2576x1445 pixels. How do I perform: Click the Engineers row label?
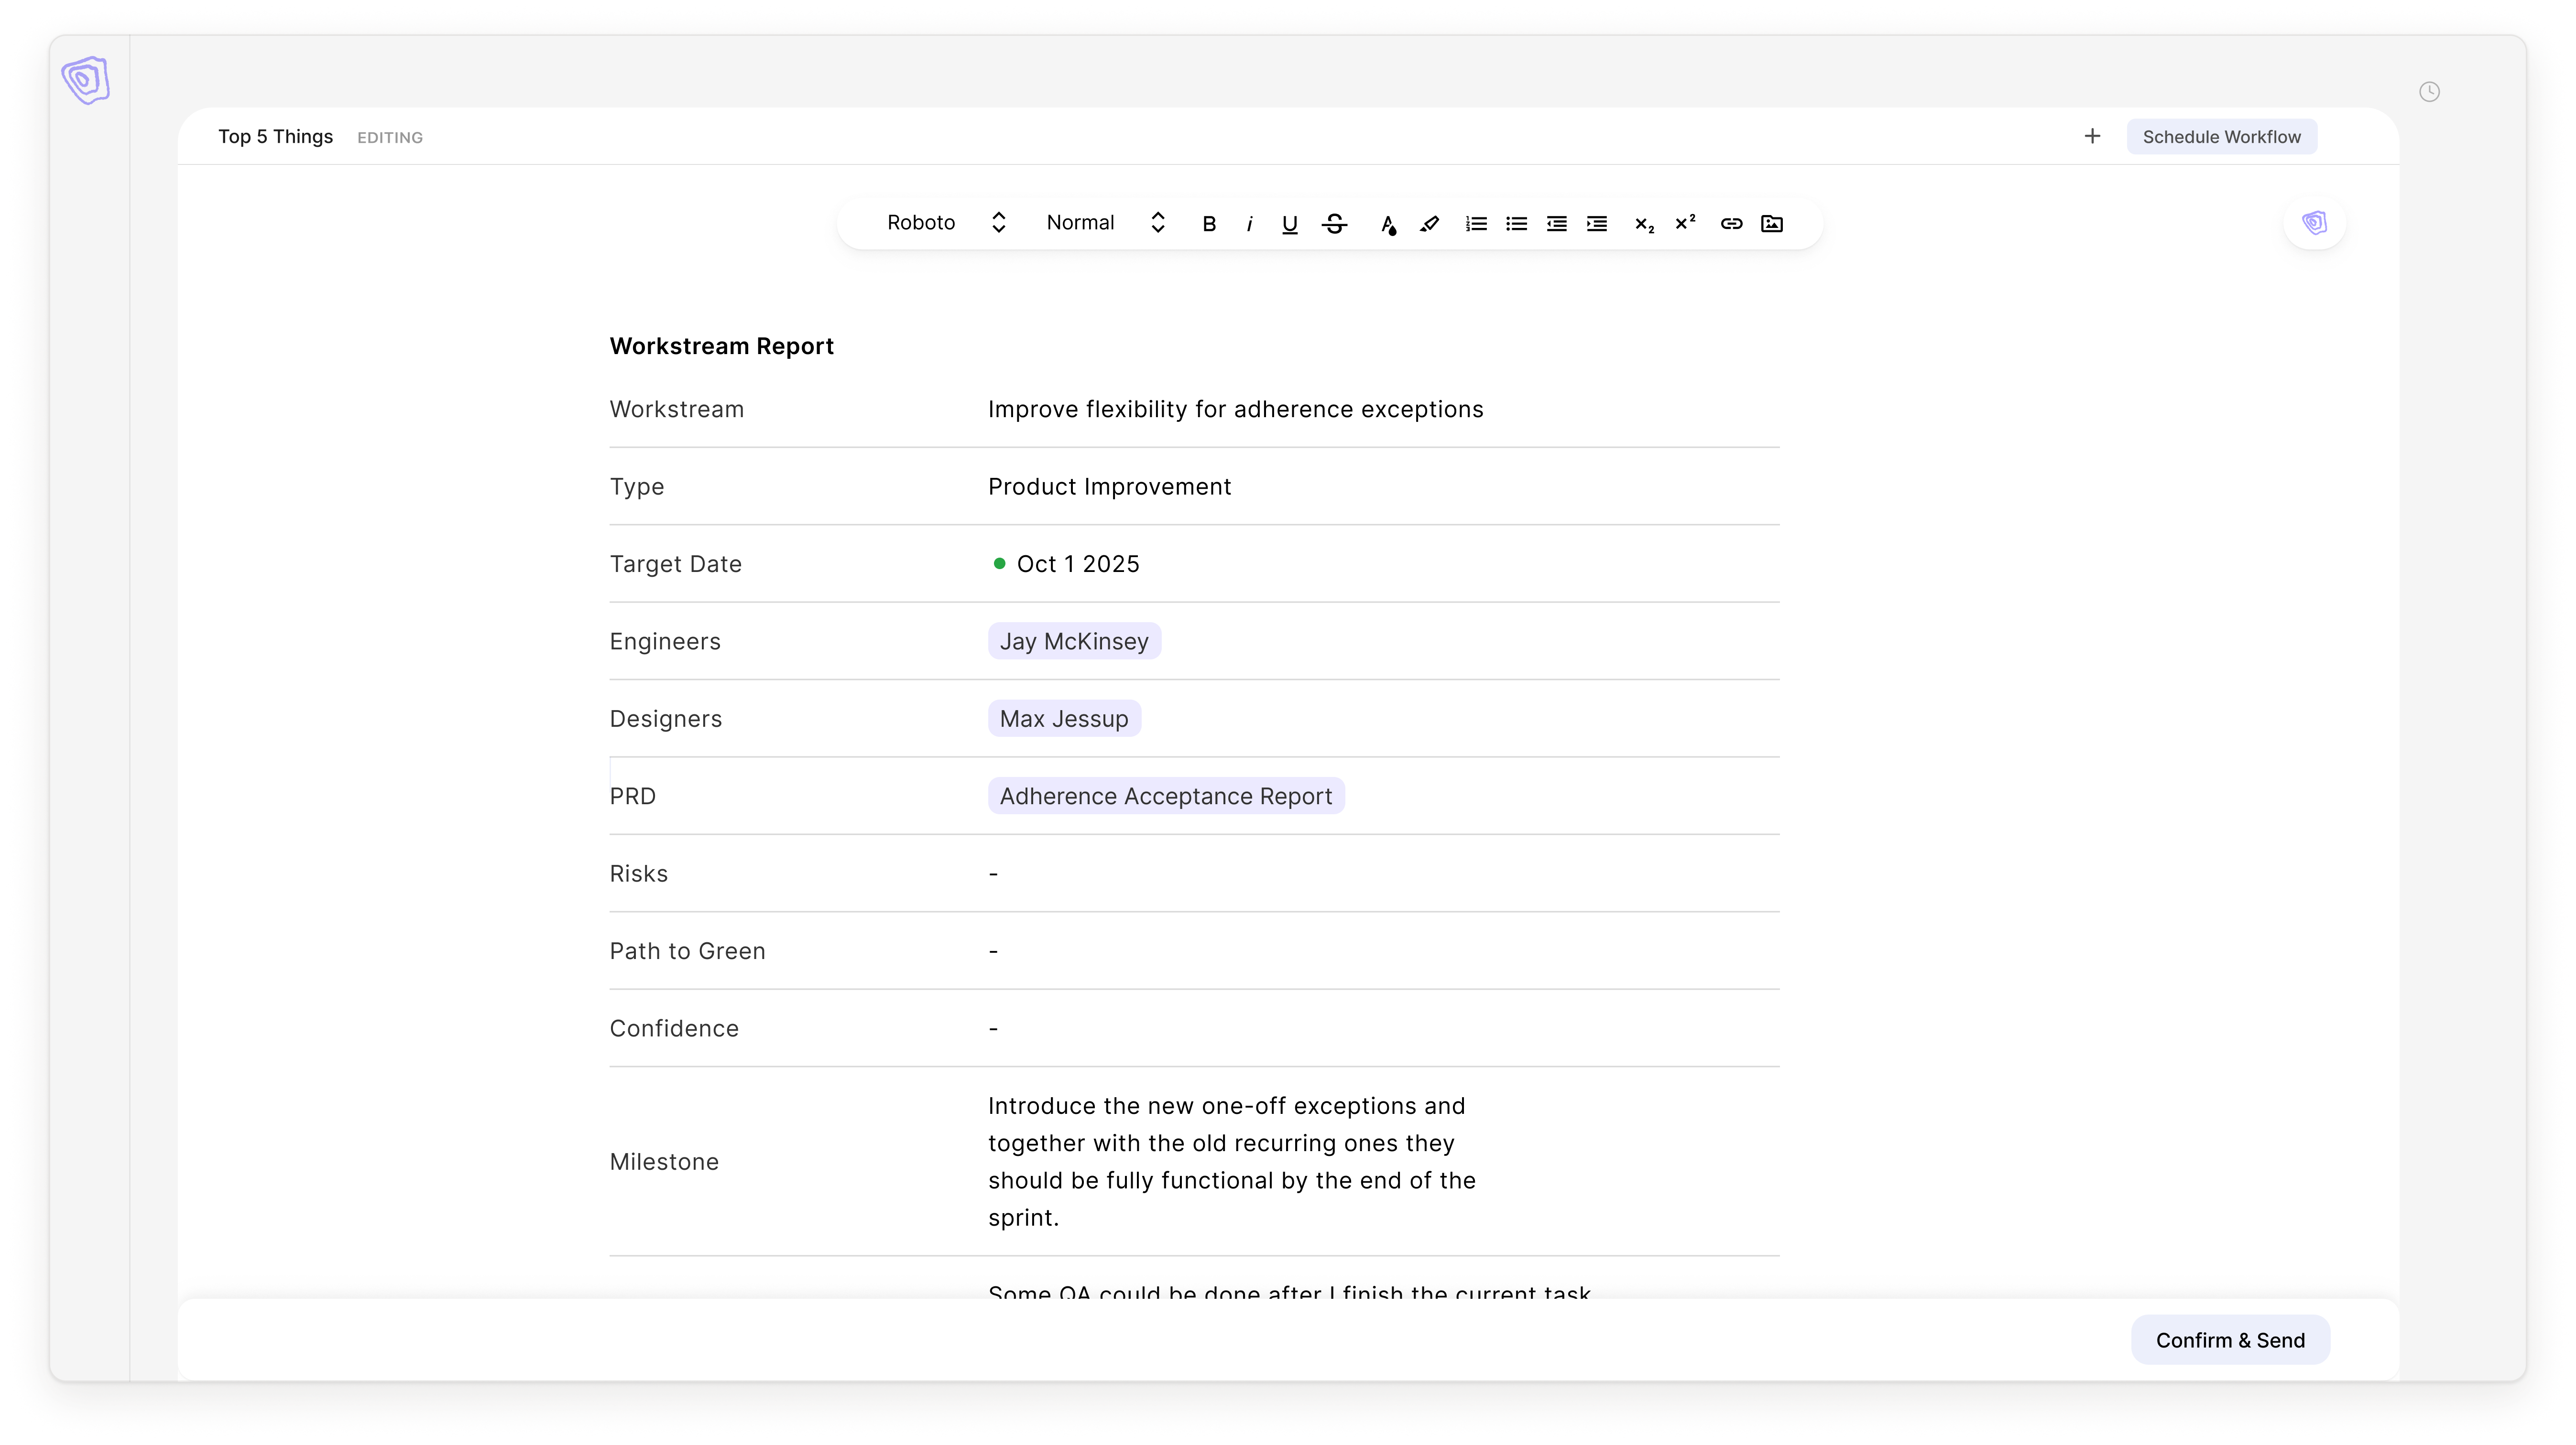[665, 642]
